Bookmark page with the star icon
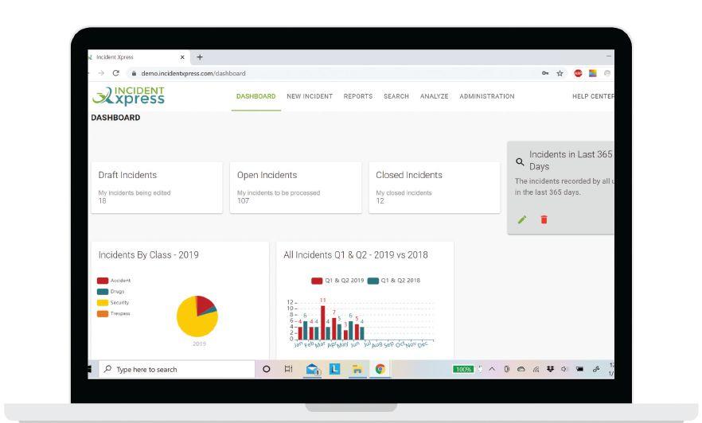702x423 pixels. [x=560, y=73]
